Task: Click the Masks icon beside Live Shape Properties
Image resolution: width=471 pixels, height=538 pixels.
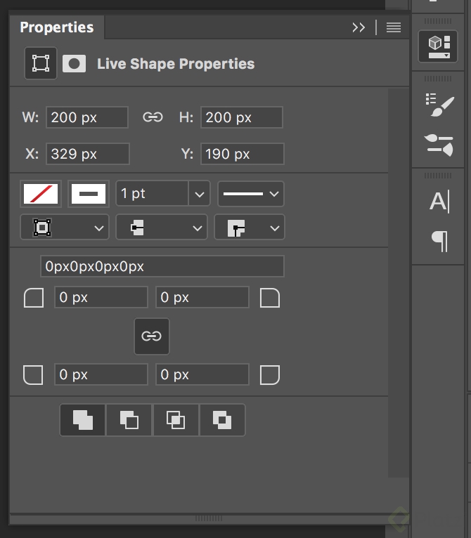Action: 74,64
